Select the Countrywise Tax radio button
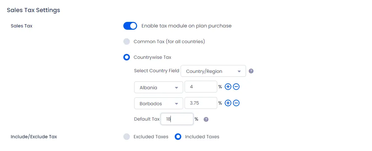372x151 pixels. tap(127, 58)
